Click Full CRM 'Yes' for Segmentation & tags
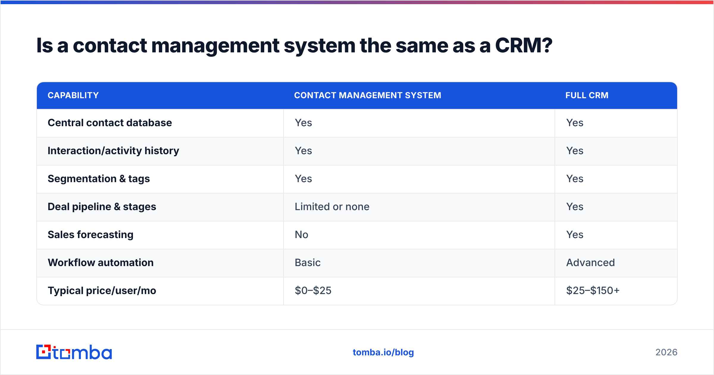This screenshot has width=714, height=375. click(x=575, y=179)
